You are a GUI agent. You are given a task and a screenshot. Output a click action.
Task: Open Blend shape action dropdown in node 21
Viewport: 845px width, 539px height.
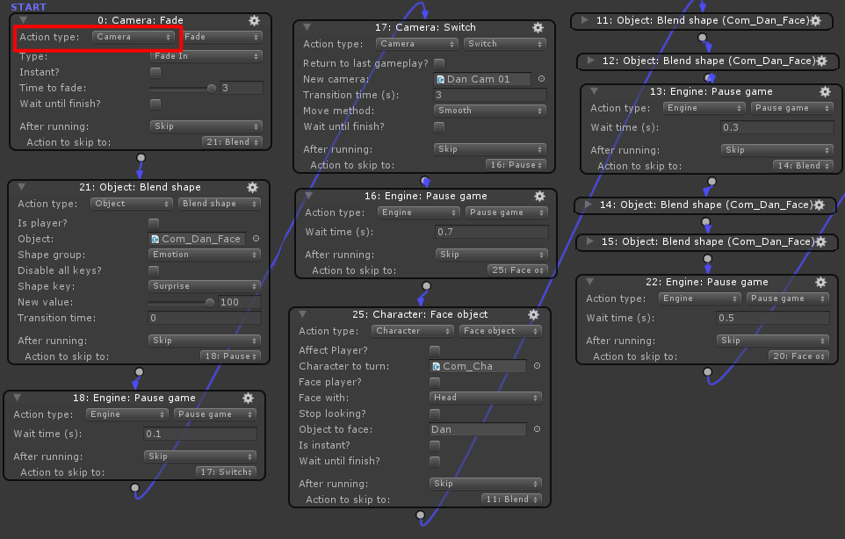220,204
